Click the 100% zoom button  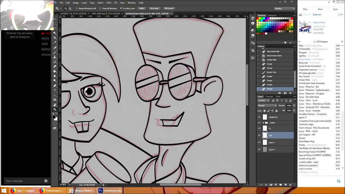(x=142, y=8)
